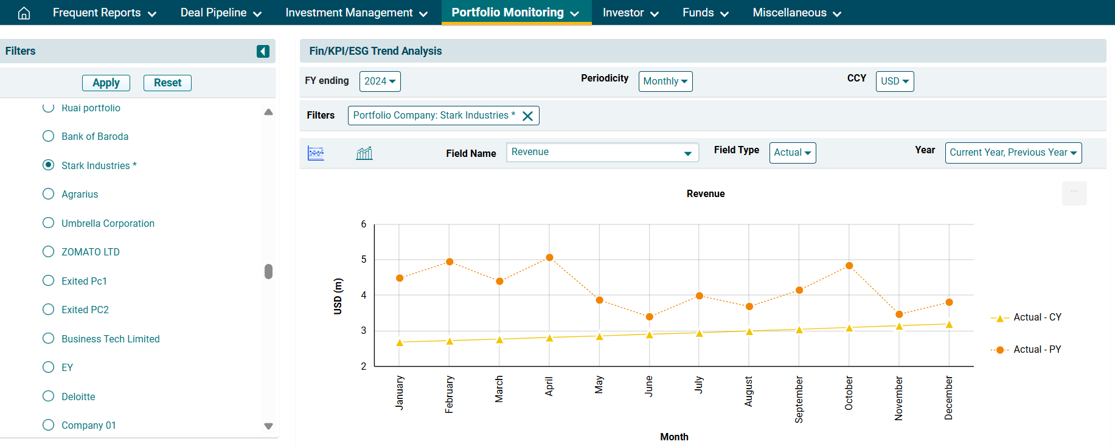This screenshot has height=447, width=1115.
Task: Click the Home icon in navigation bar
Action: coord(24,13)
